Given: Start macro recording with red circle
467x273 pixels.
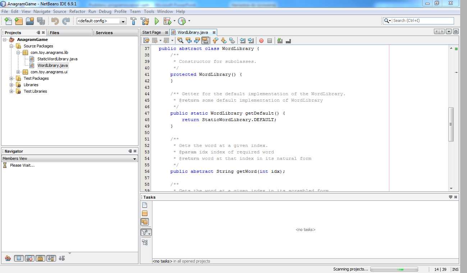Looking at the screenshot, I should (261, 41).
